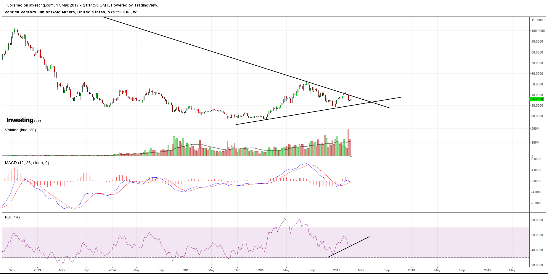The height and width of the screenshot is (274, 548).
Task: Click the 200M volume axis label
Action: point(535,129)
